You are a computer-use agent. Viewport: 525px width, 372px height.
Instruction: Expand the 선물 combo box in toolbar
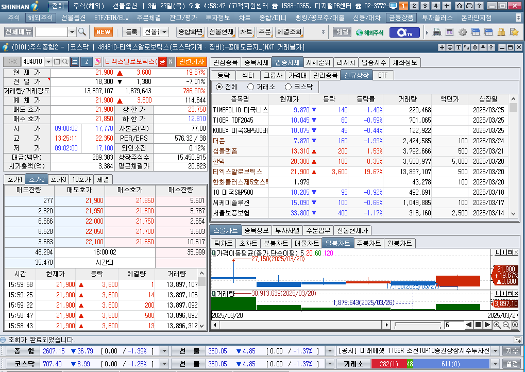pos(165,32)
